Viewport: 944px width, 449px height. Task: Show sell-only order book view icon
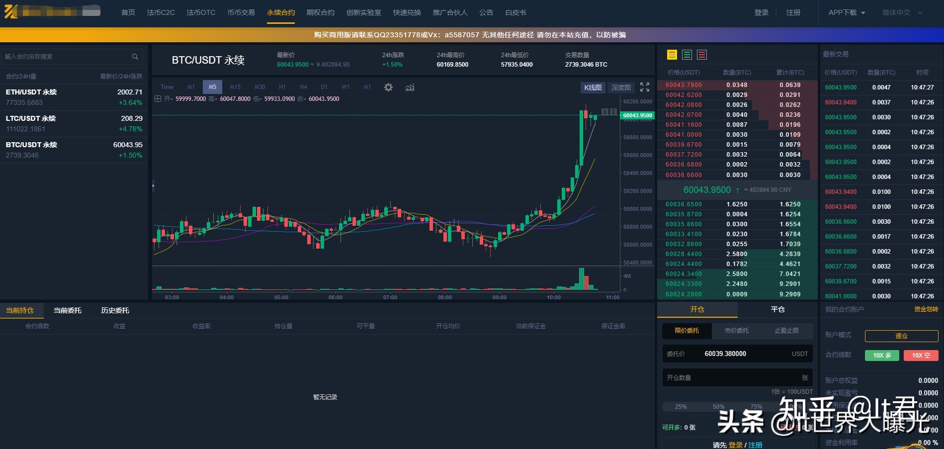click(x=702, y=55)
